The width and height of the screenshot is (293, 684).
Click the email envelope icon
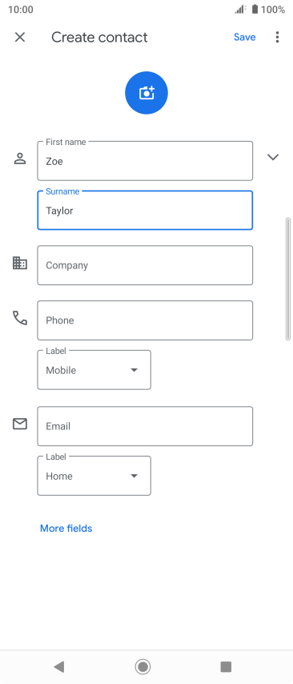pyautogui.click(x=20, y=424)
